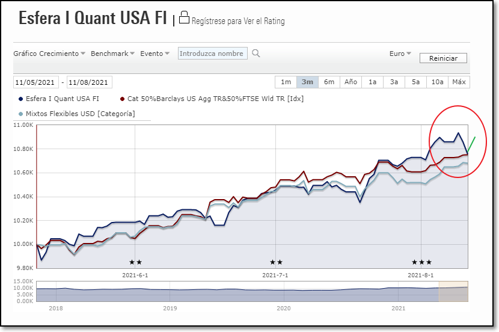Click the Reiniciar button
The height and width of the screenshot is (332, 499).
tap(443, 58)
